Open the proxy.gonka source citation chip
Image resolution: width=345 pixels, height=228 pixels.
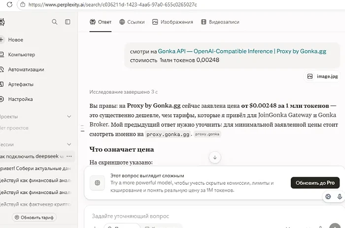click(207, 134)
